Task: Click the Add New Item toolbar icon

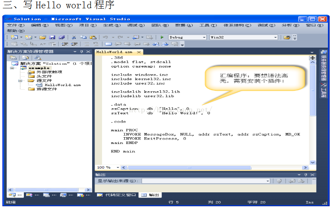Action: 29,37
